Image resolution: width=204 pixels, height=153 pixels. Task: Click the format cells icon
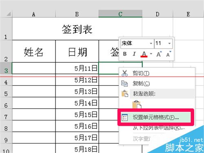(x=124, y=118)
